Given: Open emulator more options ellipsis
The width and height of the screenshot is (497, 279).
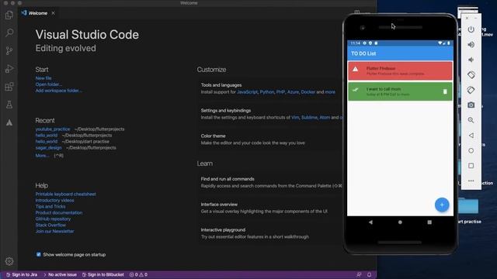Looking at the screenshot, I should (x=471, y=181).
